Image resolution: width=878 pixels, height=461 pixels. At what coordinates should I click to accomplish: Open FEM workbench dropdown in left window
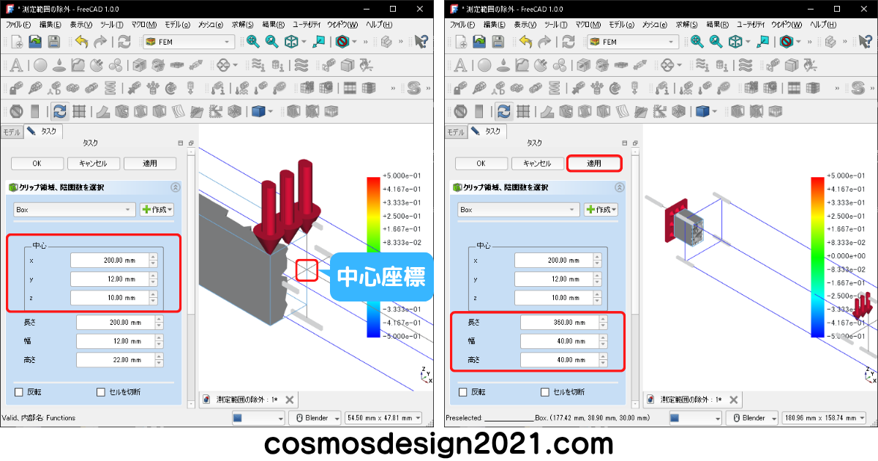tap(188, 42)
